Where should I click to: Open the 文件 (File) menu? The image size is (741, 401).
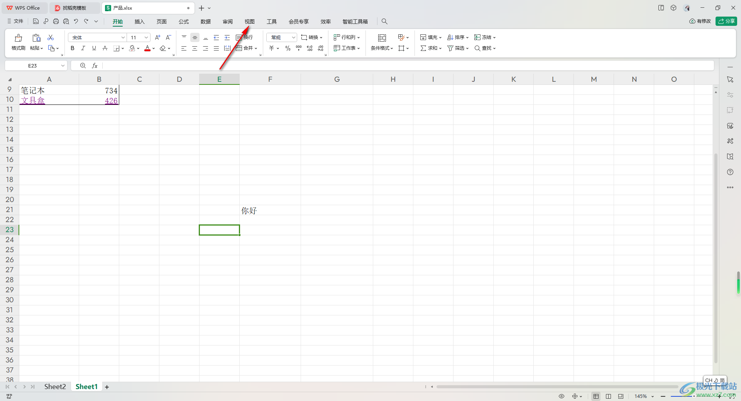[15, 22]
